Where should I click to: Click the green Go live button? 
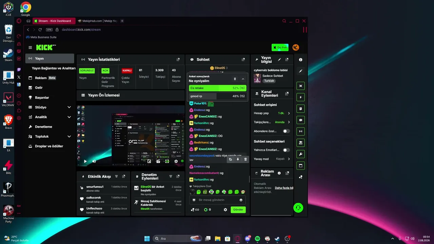click(x=280, y=47)
